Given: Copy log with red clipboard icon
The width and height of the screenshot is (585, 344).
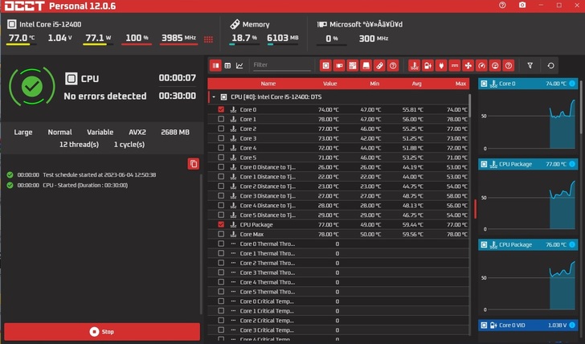Looking at the screenshot, I should point(193,164).
